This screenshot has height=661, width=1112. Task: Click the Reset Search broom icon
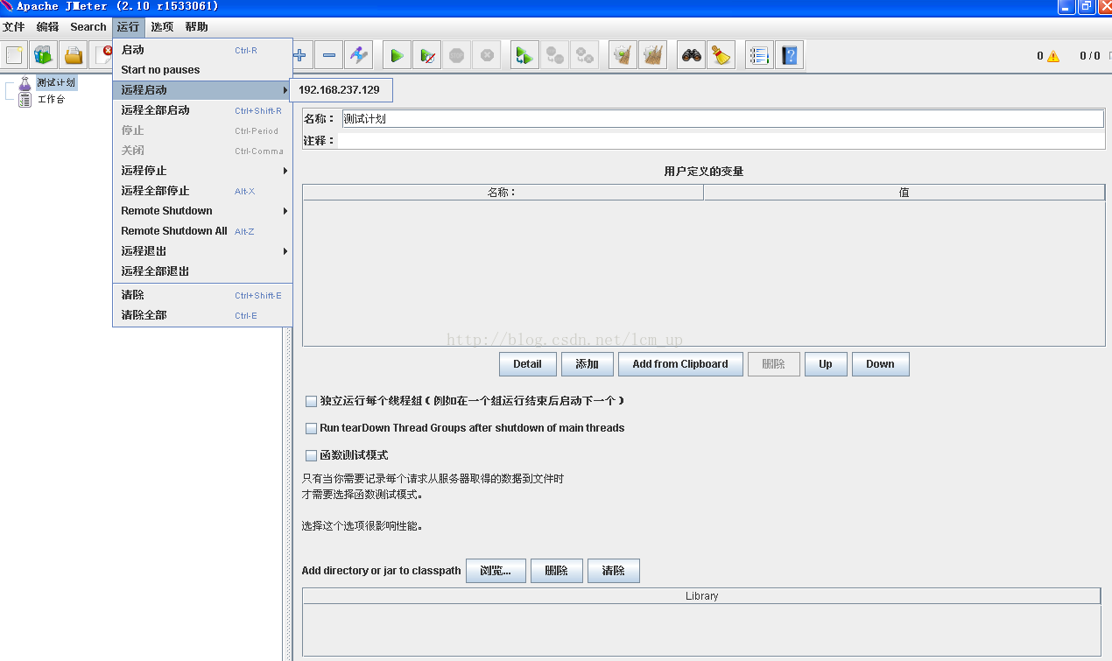click(x=721, y=55)
